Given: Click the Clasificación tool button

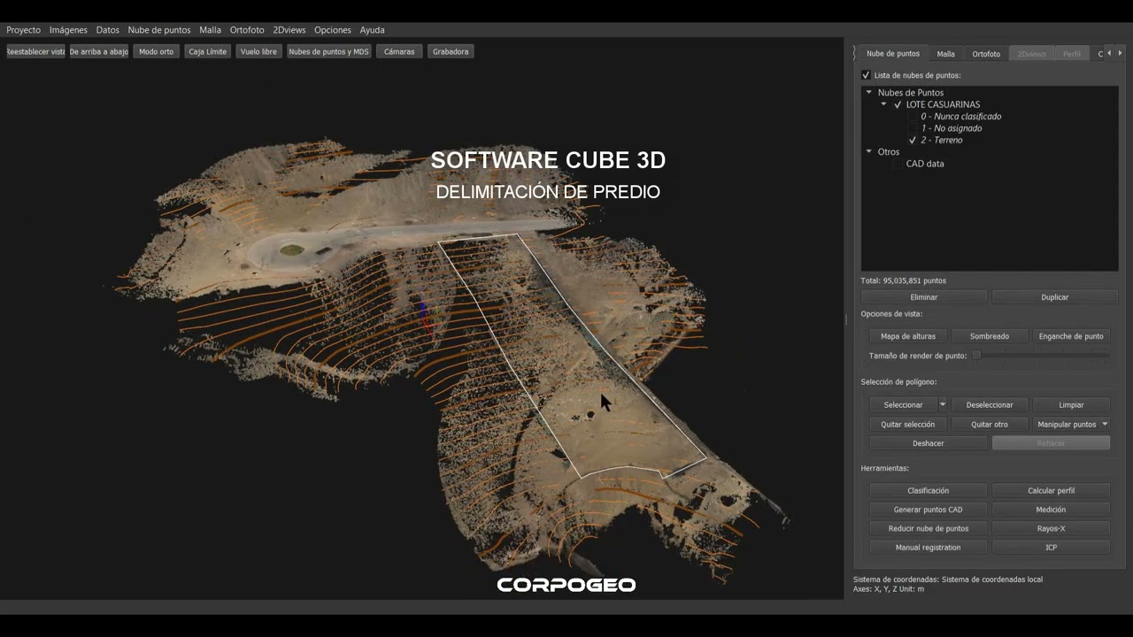Looking at the screenshot, I should coord(928,490).
